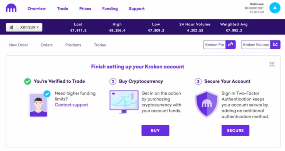This screenshot has height=151, width=285.
Task: Click the SECURE button
Action: tap(235, 130)
